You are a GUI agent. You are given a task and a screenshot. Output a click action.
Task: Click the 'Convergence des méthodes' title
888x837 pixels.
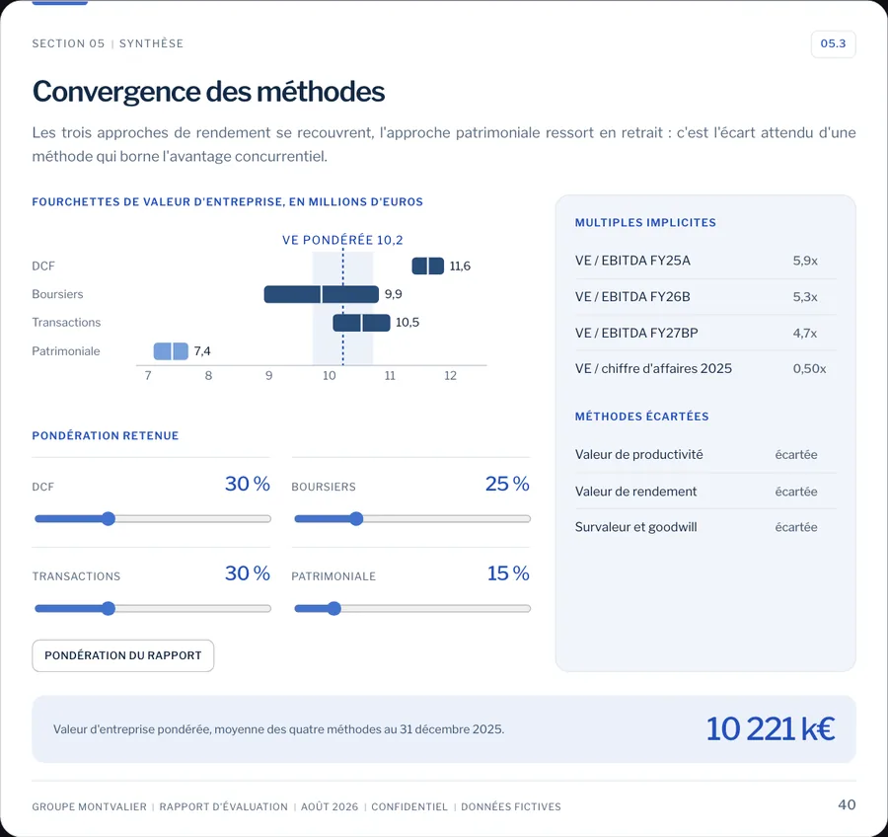[208, 91]
